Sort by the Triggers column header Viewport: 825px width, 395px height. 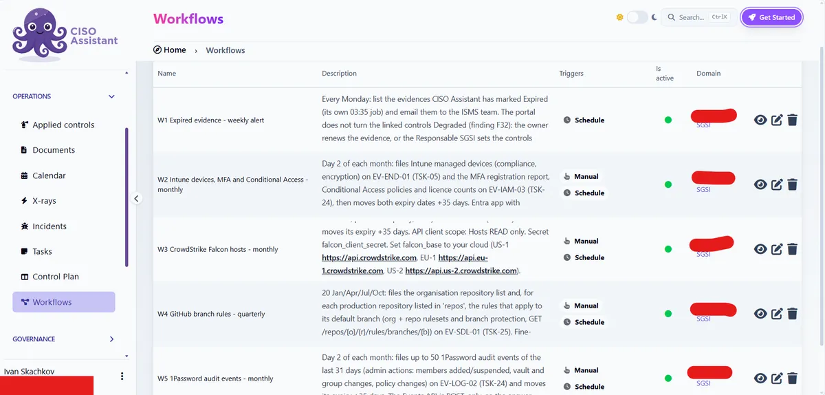(571, 74)
